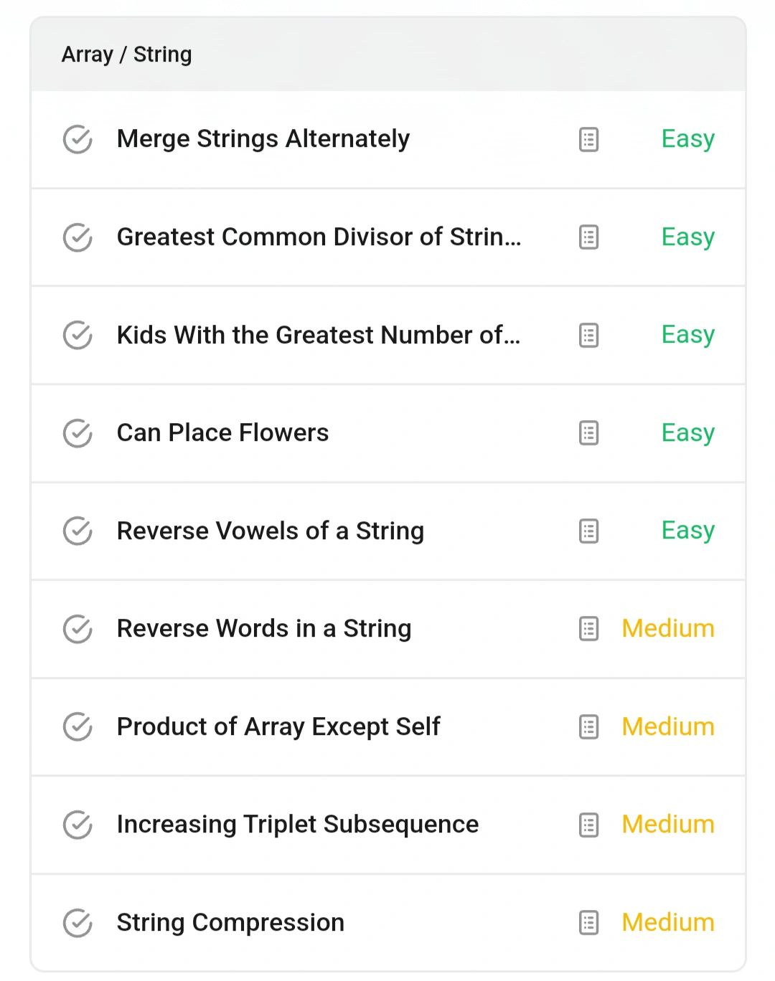Screen dimensions: 775x981
Task: Toggle completion check for Product of Array Except Self
Action: 77,727
